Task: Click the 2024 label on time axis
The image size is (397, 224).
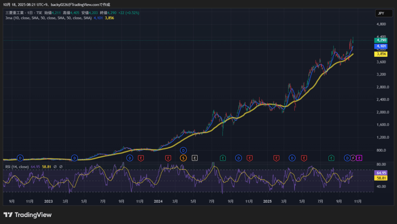Action: 158,201
